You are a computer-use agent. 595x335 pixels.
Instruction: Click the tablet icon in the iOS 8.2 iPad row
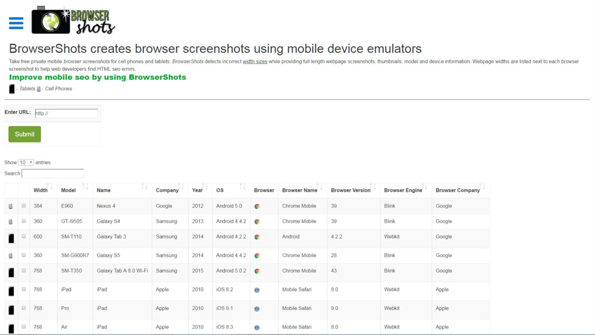coord(11,291)
